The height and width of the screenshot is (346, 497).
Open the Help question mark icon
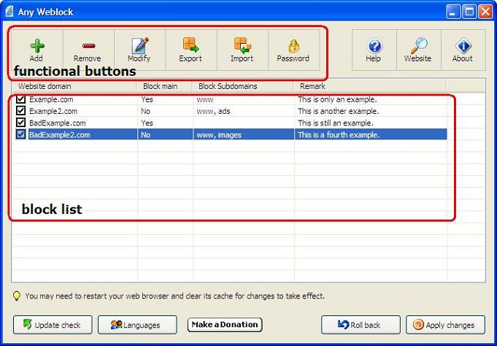(x=374, y=46)
